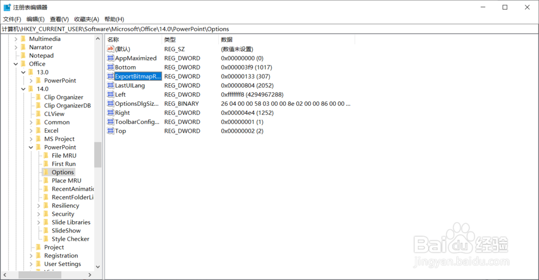Select the AppMaximized DWORD icon
The image size is (539, 280).
pos(110,58)
